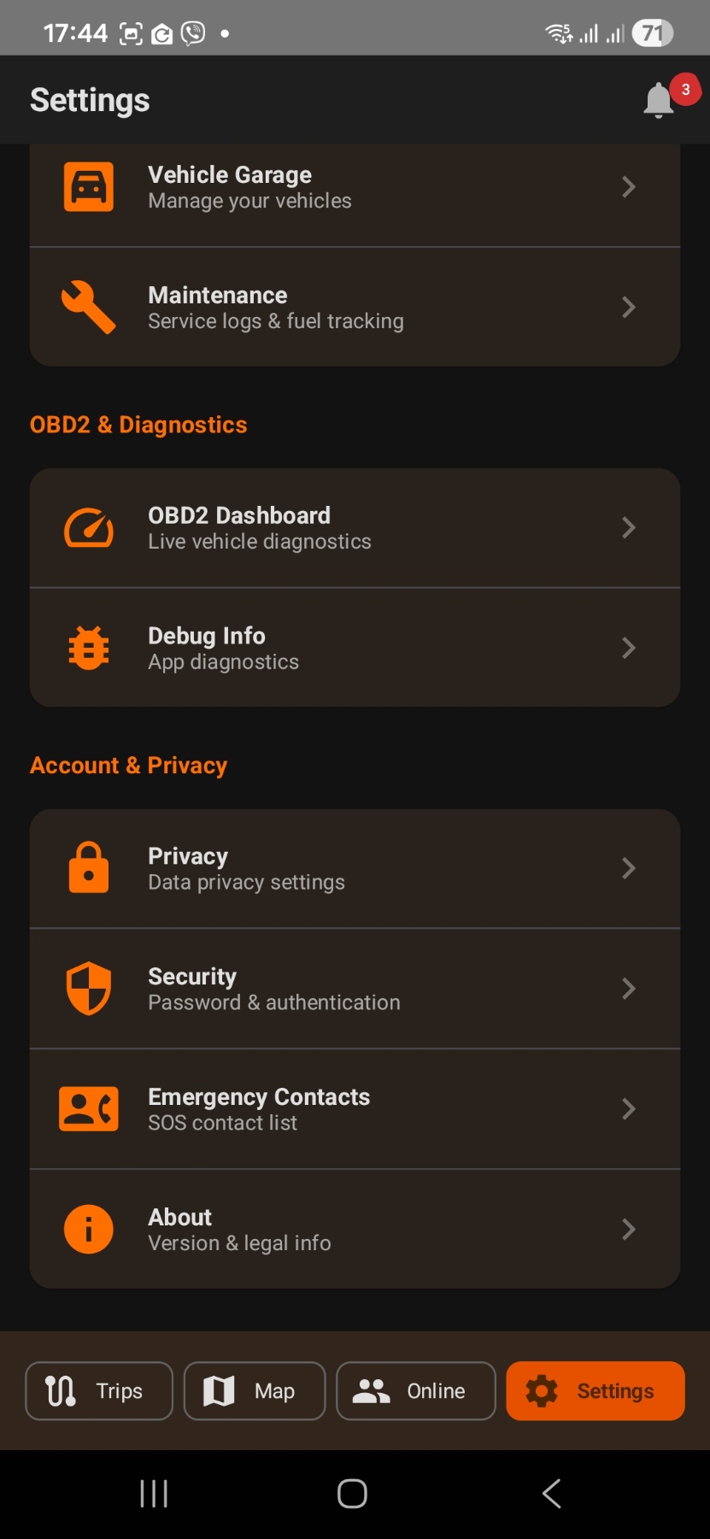Switch to the Map tab
710x1539 pixels.
pos(255,1391)
